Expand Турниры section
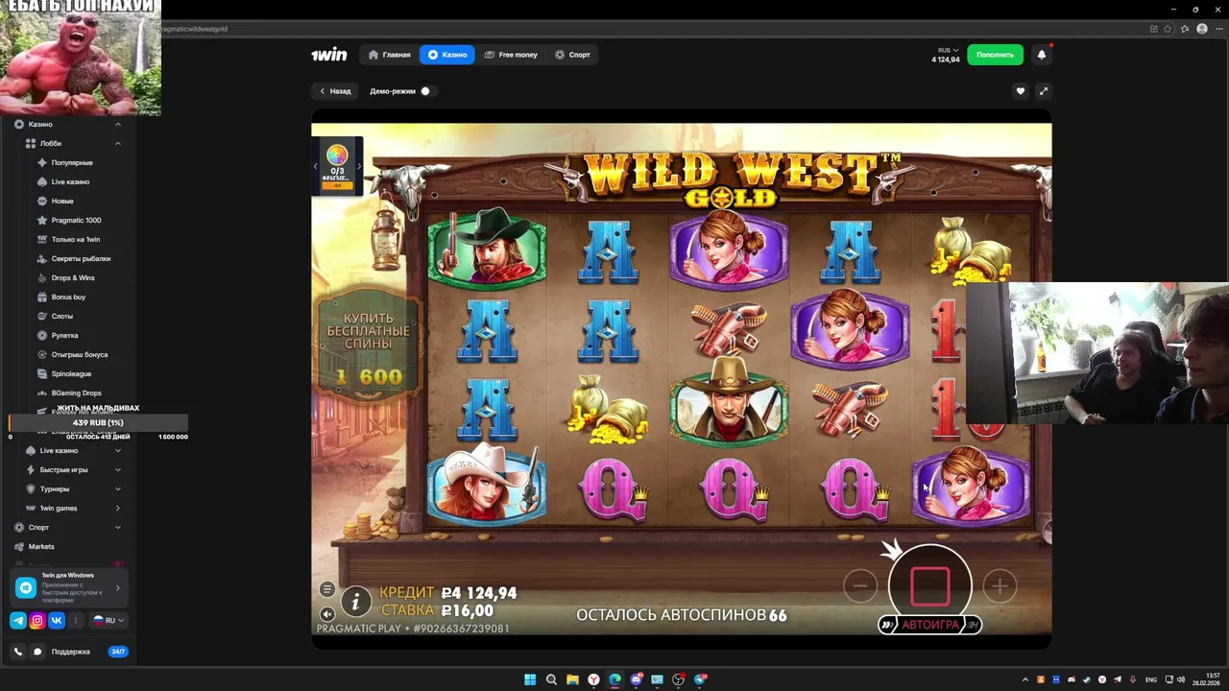 click(x=118, y=488)
